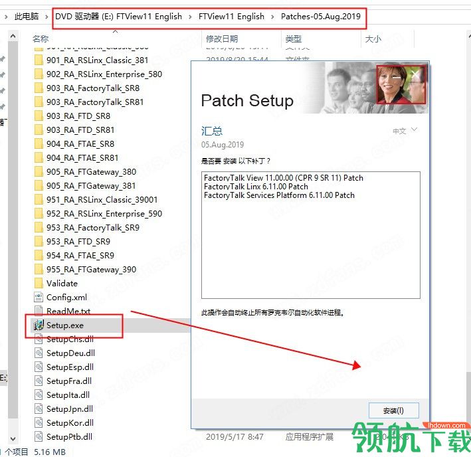Click the 904_RA_FTAE_SR8 folder icon
Screen dimensions: 471x457
39,144
